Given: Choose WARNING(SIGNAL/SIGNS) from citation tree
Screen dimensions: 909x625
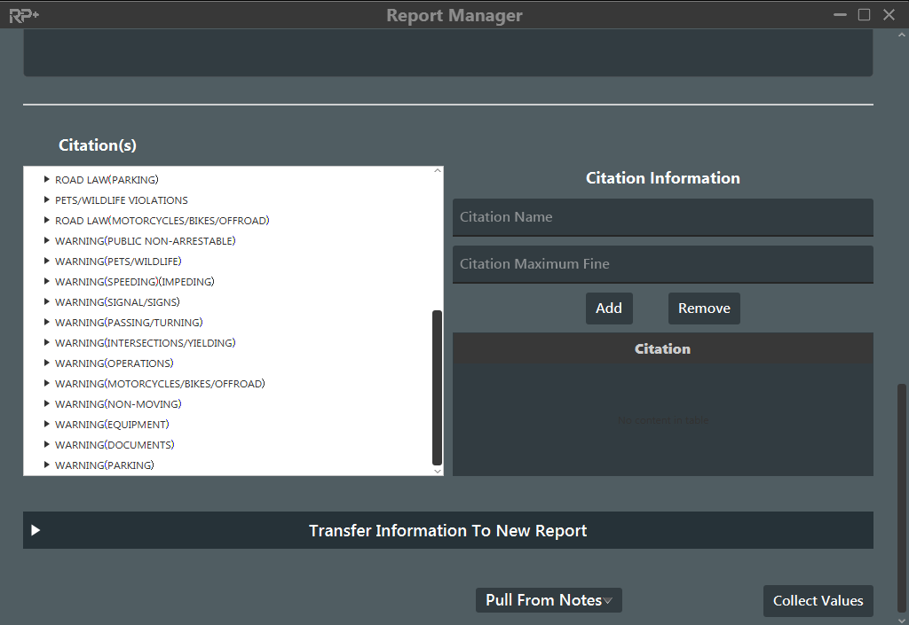Looking at the screenshot, I should tap(117, 302).
